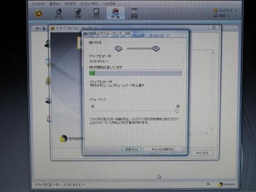The width and height of the screenshot is (256, 192).
Task: Open the 状態 (Status) toolbar icon
Action: (78, 13)
